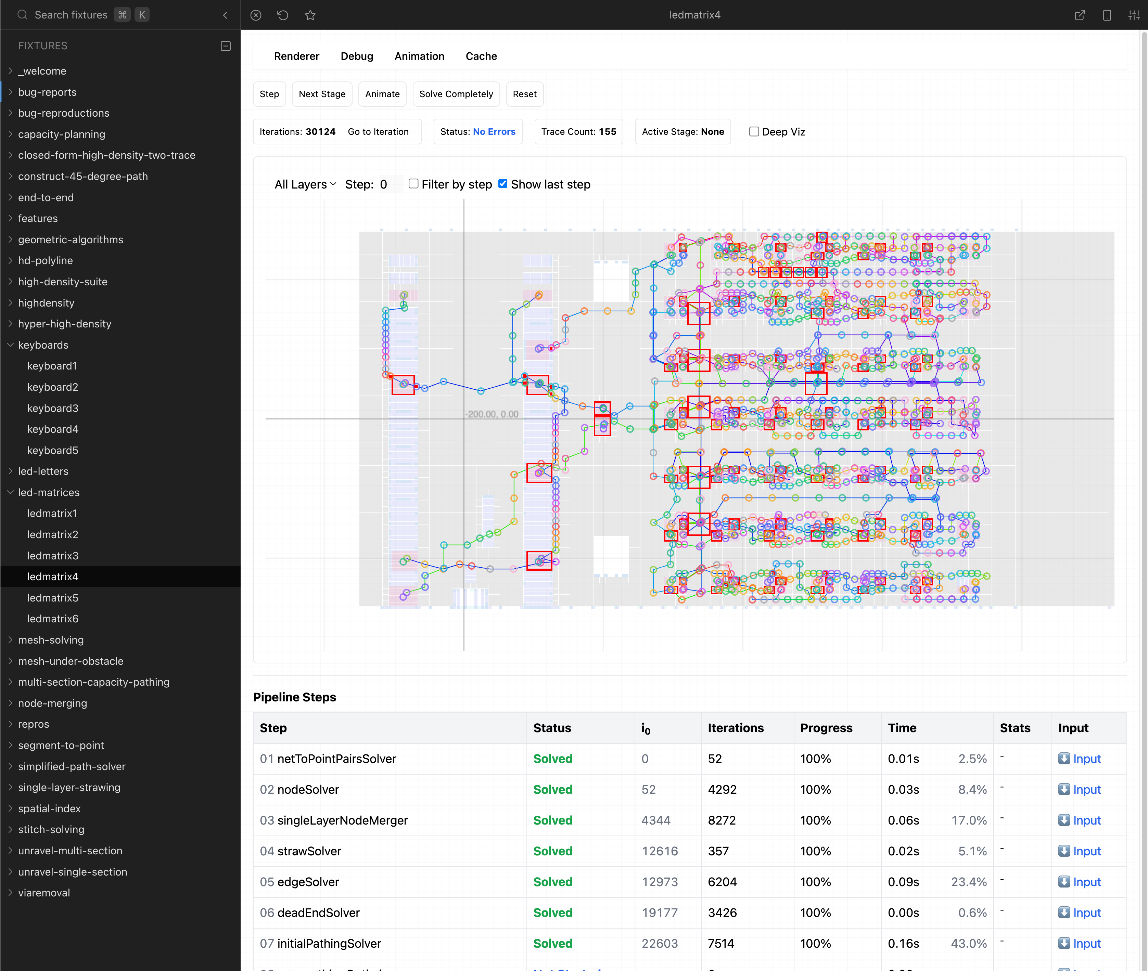Enable the Deep Viz checkbox

click(x=754, y=132)
